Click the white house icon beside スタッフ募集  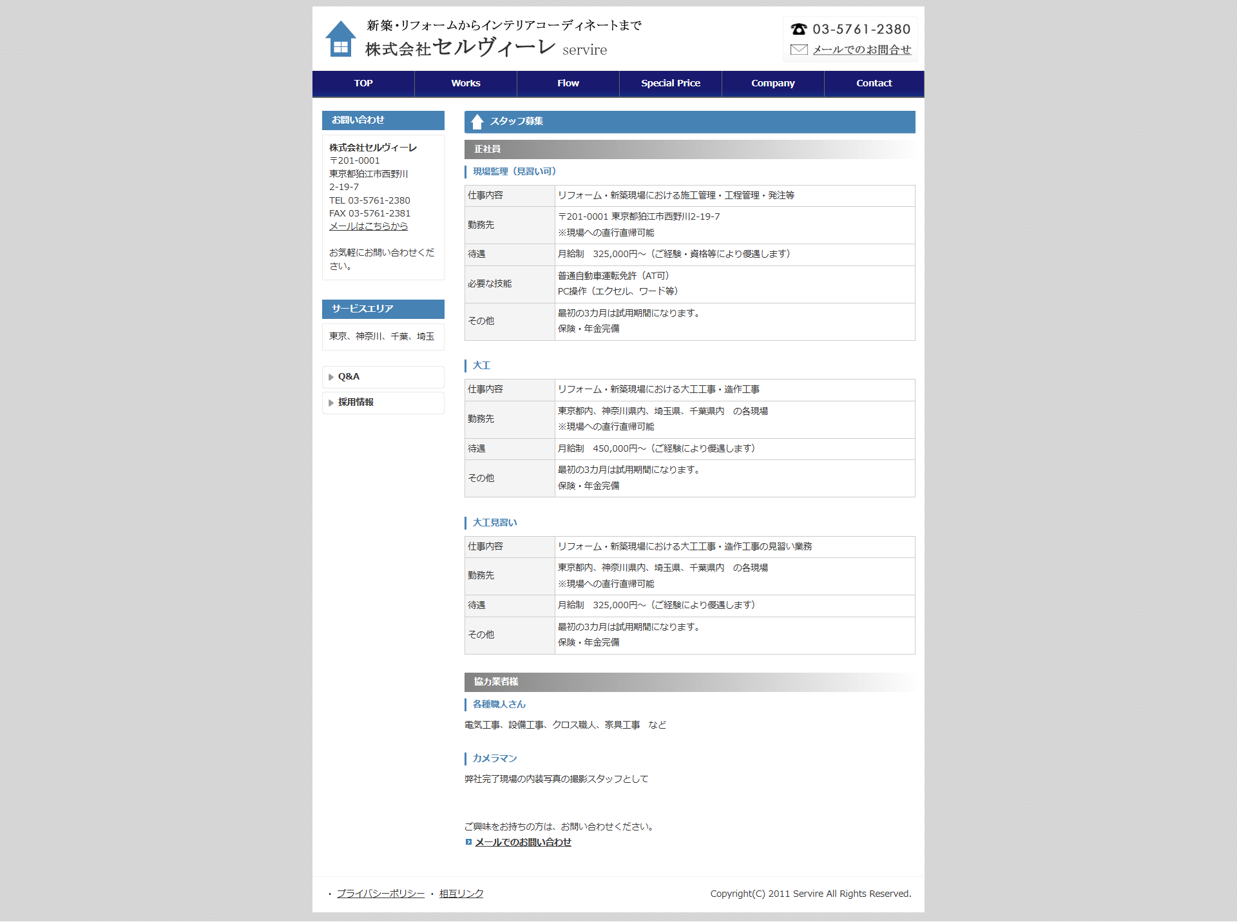coord(477,122)
